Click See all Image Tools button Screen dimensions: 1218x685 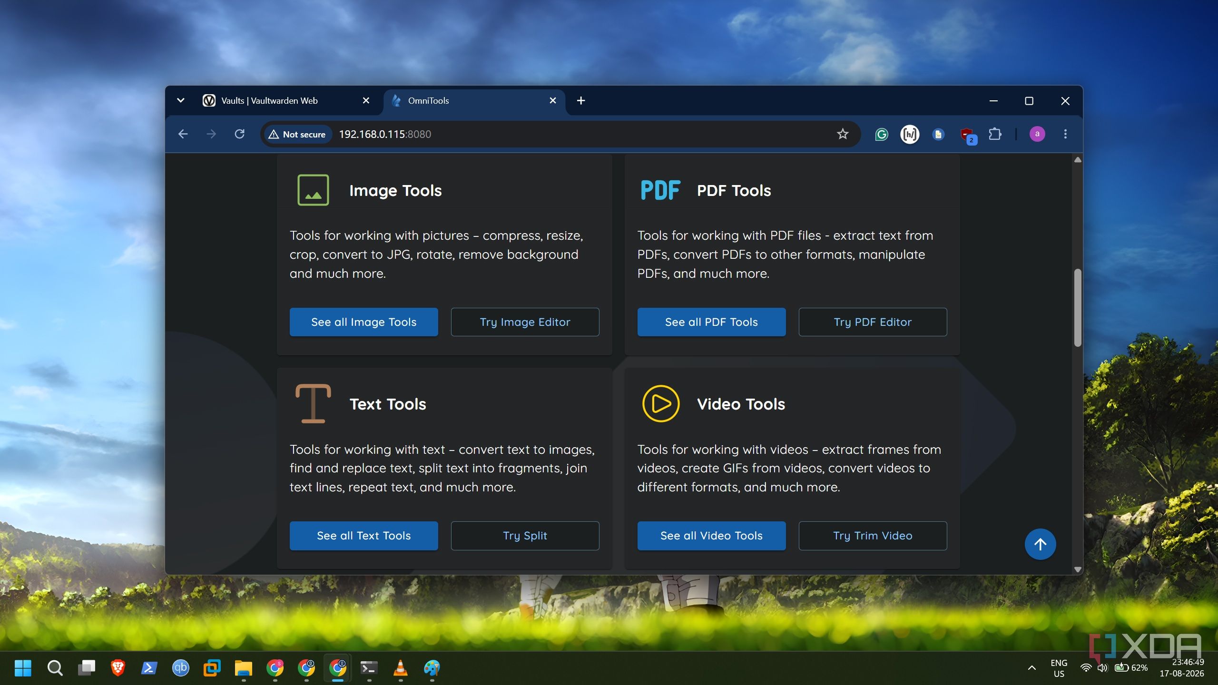click(x=363, y=322)
